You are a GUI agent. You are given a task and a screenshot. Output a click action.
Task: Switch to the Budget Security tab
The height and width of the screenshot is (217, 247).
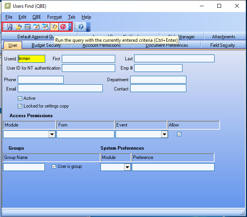(x=46, y=45)
